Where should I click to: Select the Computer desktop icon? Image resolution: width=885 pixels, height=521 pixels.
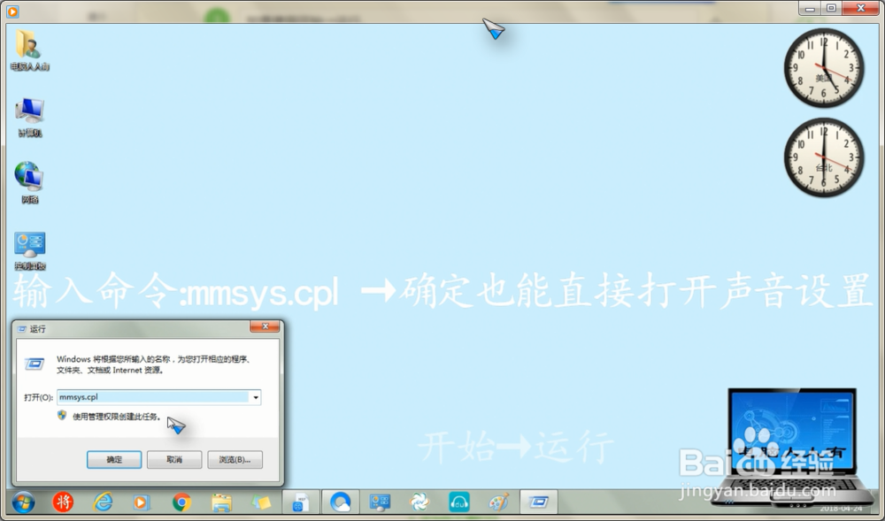point(29,118)
